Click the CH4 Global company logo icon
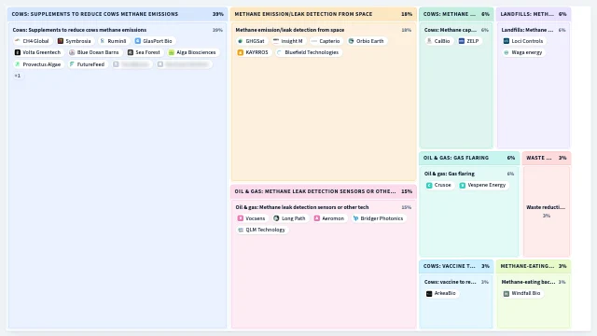Screen dimensions: 597x336 click(17, 41)
